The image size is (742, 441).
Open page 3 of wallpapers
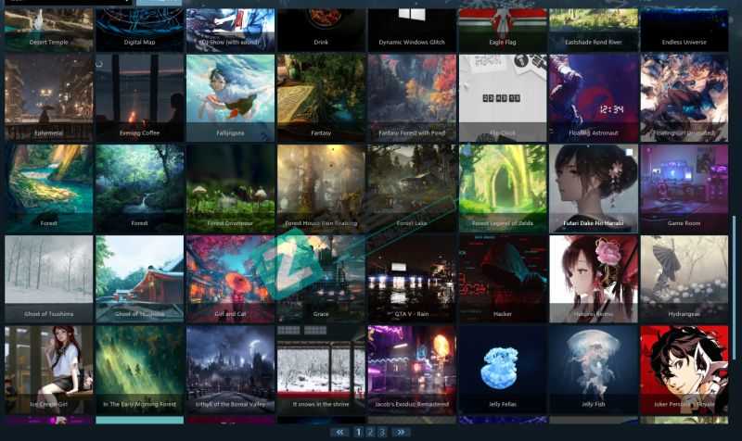[381, 432]
